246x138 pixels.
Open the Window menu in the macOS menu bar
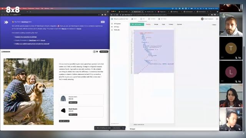(x=47, y=8)
